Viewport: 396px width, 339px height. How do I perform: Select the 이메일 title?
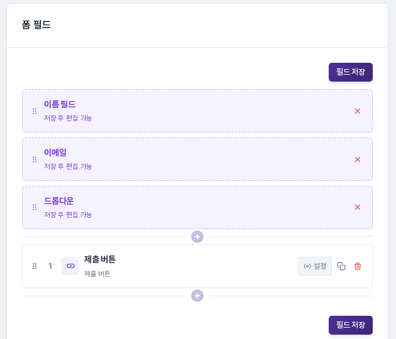click(55, 153)
